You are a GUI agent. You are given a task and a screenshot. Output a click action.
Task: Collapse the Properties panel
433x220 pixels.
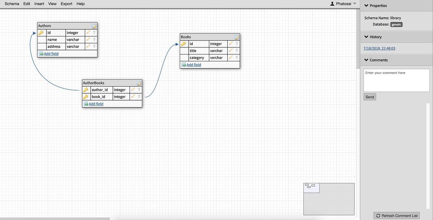(366, 5)
